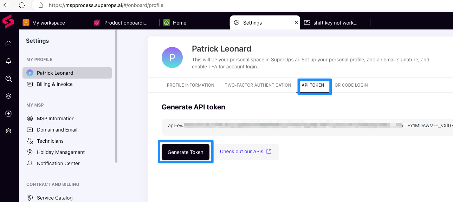Image resolution: width=453 pixels, height=202 pixels.
Task: Click the MSP Information icon
Action: 30,119
